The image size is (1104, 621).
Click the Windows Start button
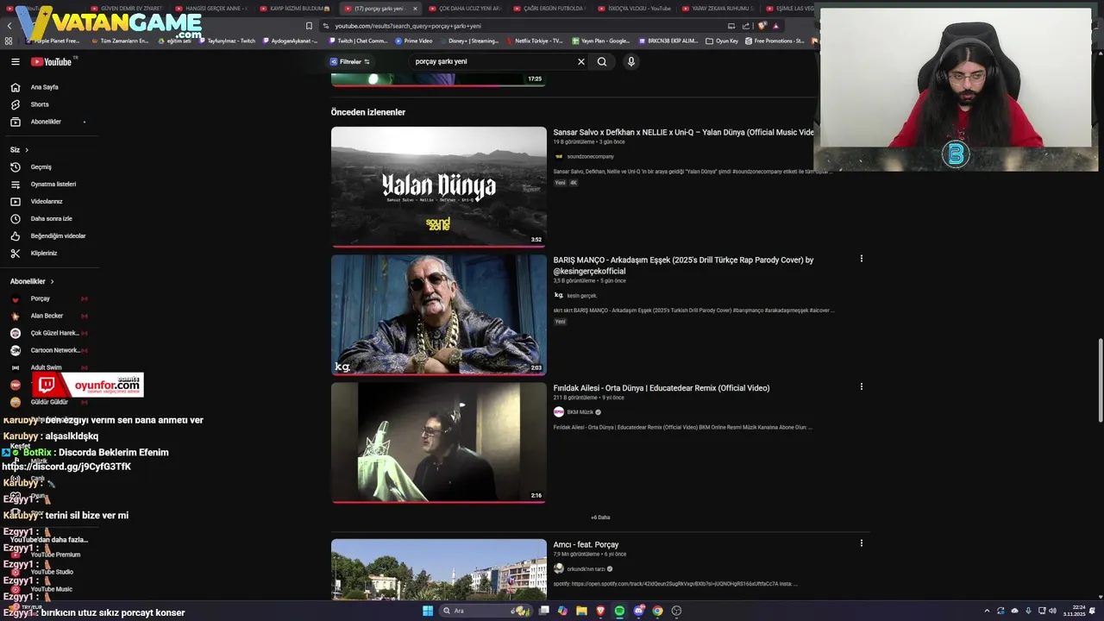pos(427,611)
